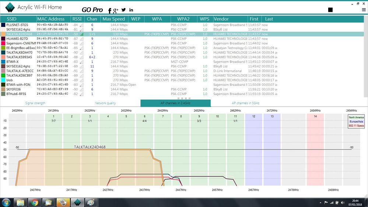368x207 pixels.
Task: Click channel 6 column in the graph
Action: pos(144,150)
